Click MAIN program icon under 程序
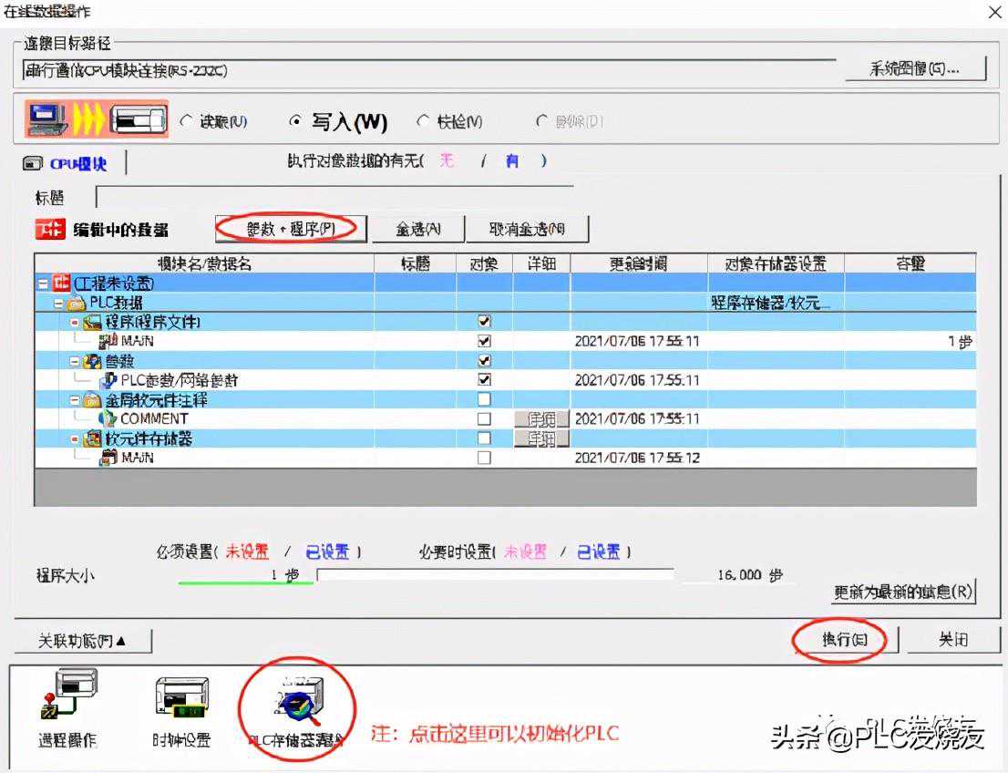This screenshot has height=773, width=1008. coord(108,341)
